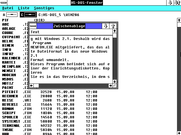The height and width of the screenshot is (135, 181).
Task: Select SCRIPT .FON file
Action: 50,113
